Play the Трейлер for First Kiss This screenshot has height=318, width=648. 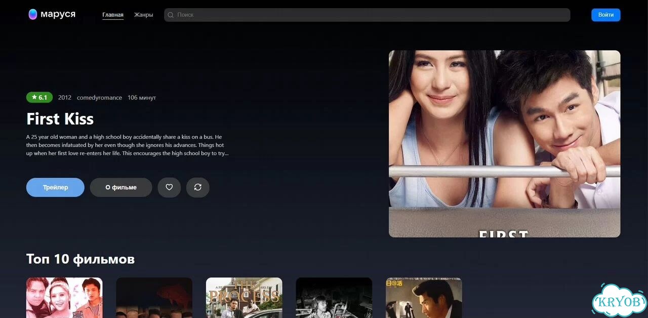pyautogui.click(x=55, y=187)
